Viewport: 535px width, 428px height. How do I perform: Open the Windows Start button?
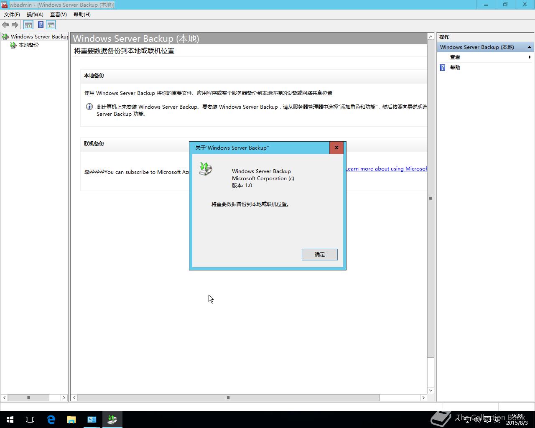(10, 420)
